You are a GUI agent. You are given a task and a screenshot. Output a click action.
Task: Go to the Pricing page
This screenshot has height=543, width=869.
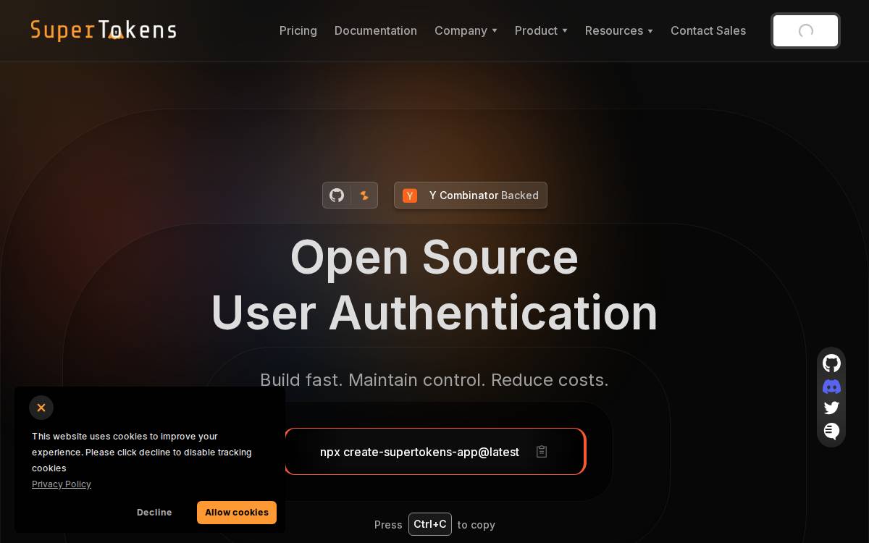pos(298,30)
